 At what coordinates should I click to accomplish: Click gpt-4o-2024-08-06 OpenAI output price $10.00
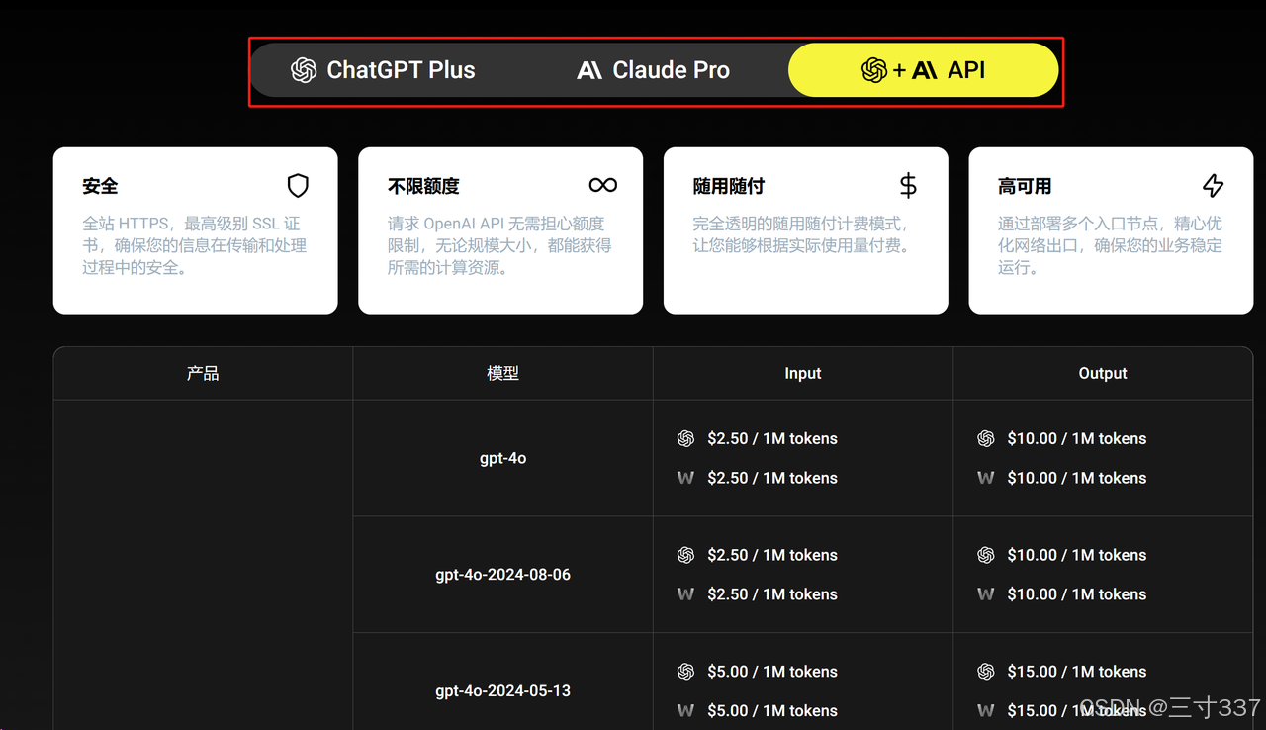pos(1077,555)
